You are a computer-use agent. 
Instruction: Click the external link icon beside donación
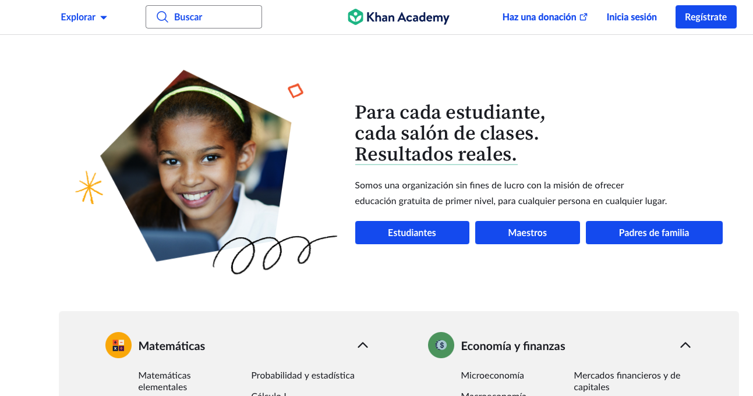click(x=584, y=17)
